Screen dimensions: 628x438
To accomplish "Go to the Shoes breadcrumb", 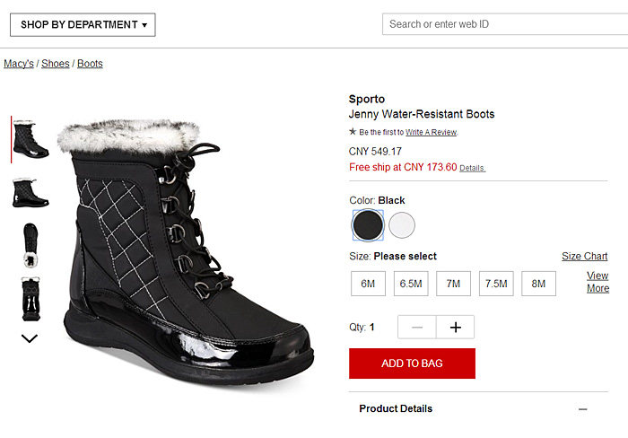I will click(56, 64).
